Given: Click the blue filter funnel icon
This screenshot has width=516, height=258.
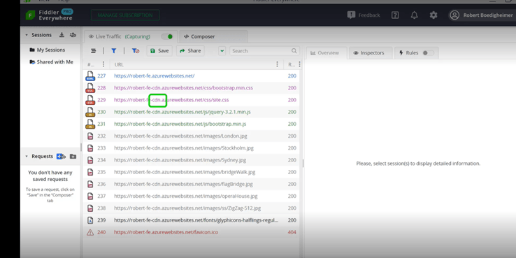Looking at the screenshot, I should point(113,51).
